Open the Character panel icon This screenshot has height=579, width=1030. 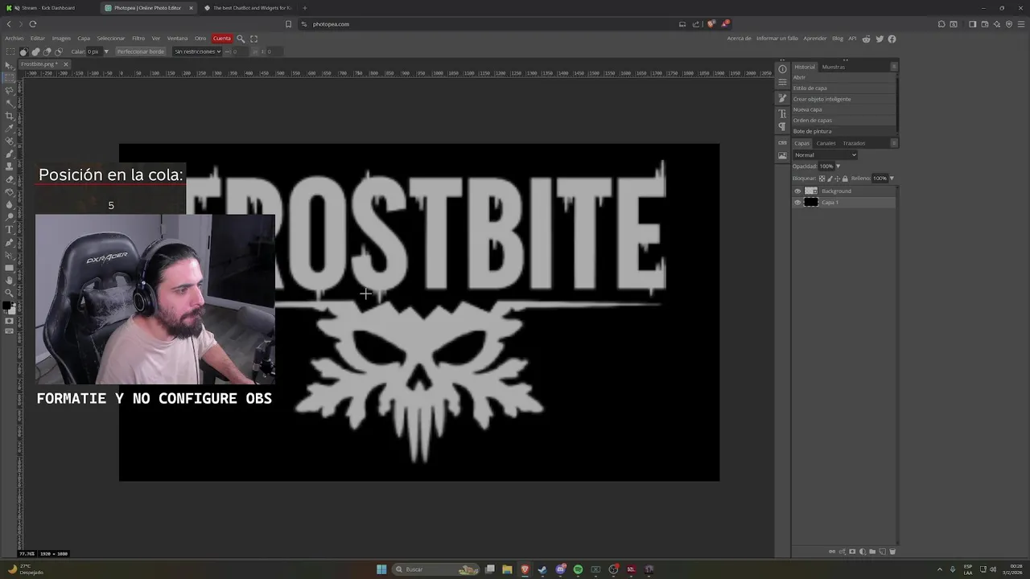coord(782,114)
